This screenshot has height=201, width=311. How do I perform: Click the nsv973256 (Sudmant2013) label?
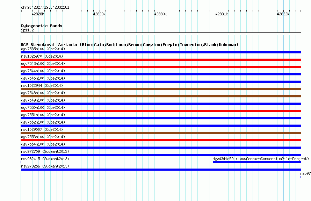click(45, 166)
